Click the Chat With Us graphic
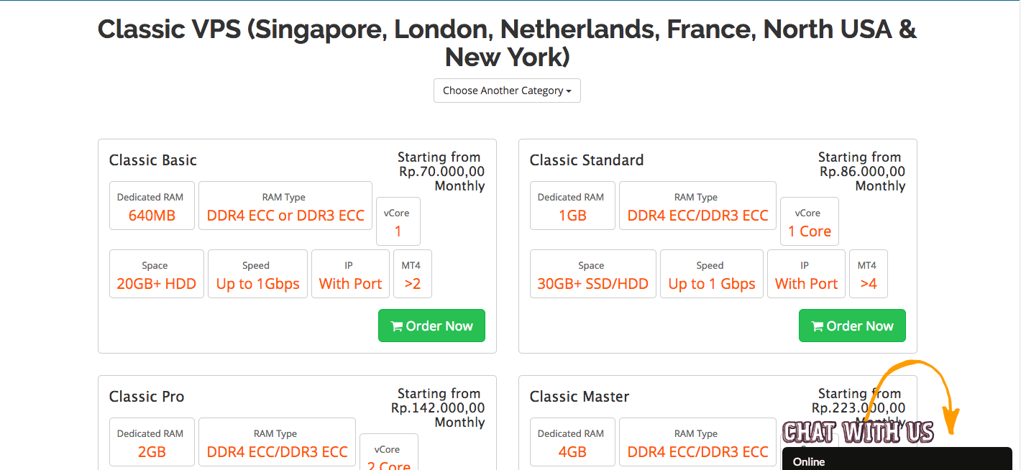1021x470 pixels. [x=858, y=432]
